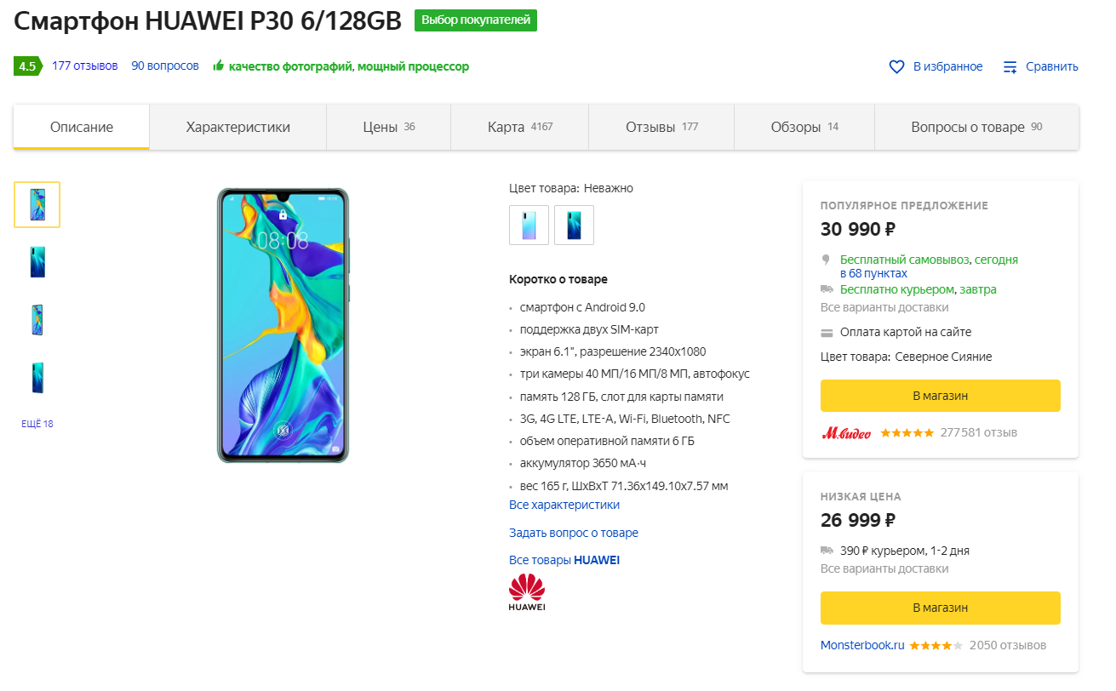Screen dimensions: 1116x691
Task: Click the green thumbs-up icon
Action: click(219, 66)
